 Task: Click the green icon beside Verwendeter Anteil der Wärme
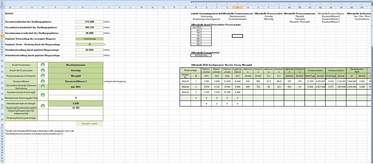click(43, 87)
